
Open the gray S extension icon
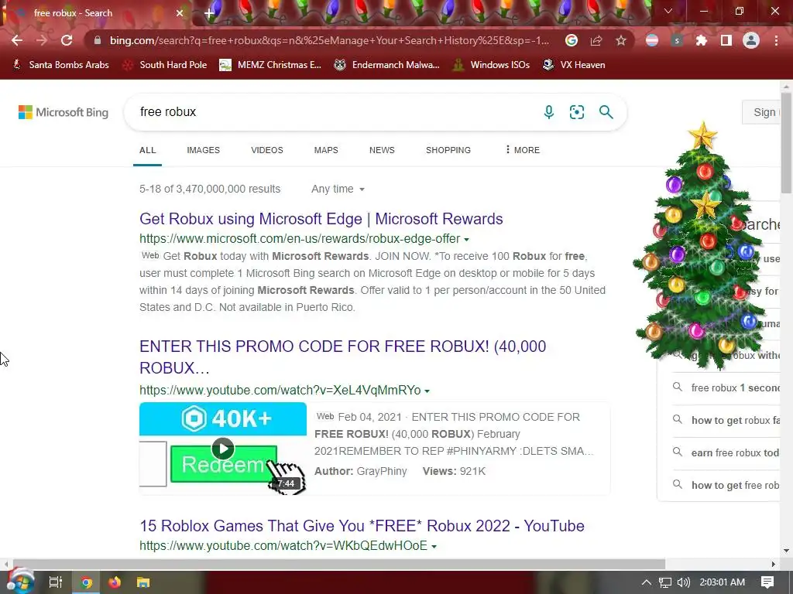point(677,40)
